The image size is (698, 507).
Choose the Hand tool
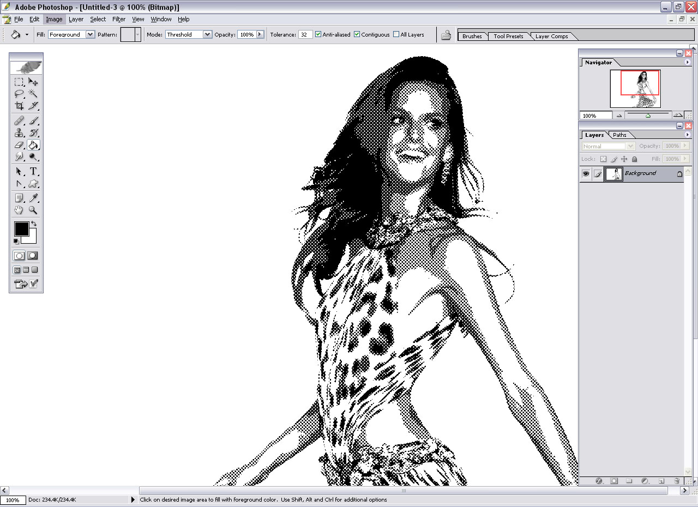click(19, 210)
